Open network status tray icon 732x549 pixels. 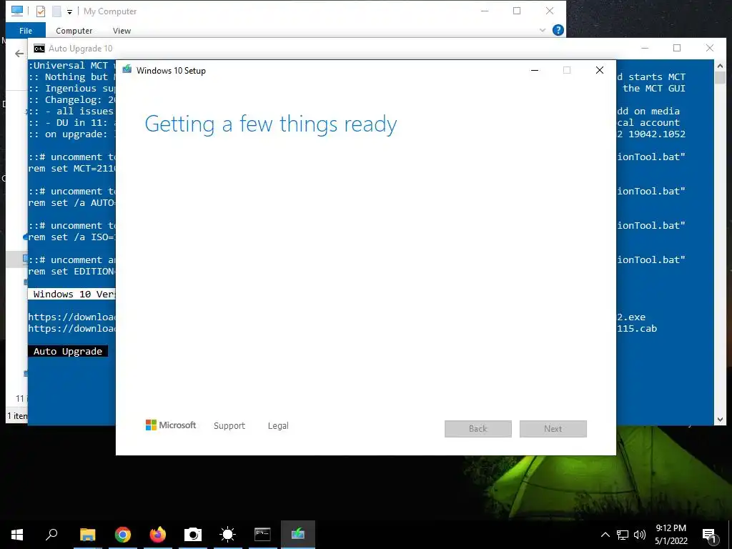click(x=623, y=535)
